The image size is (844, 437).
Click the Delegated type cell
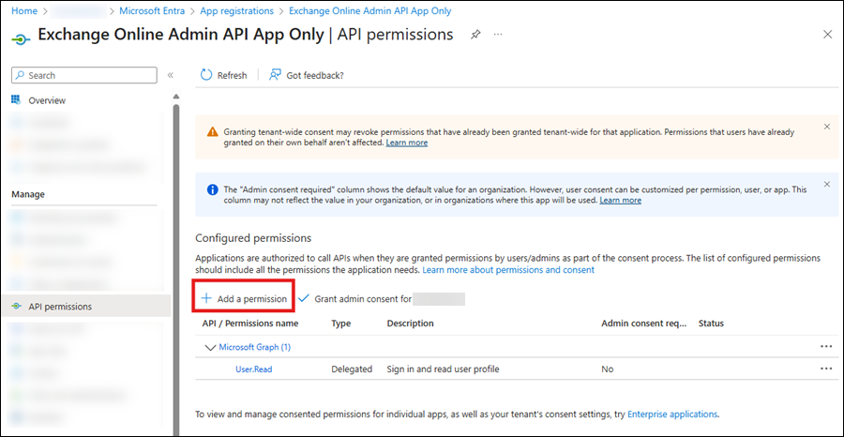click(352, 369)
